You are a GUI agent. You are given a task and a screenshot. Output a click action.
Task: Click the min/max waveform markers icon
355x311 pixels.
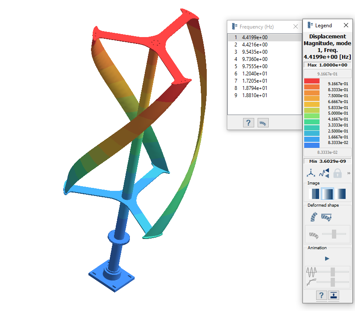coord(324,173)
